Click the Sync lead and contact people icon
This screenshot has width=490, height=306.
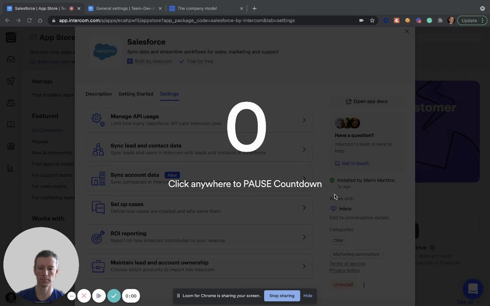98,149
